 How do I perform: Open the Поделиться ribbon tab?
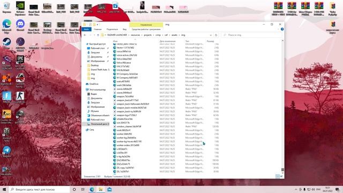(112, 29)
